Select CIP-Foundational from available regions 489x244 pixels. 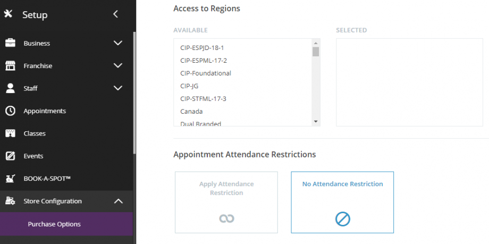[x=206, y=73]
